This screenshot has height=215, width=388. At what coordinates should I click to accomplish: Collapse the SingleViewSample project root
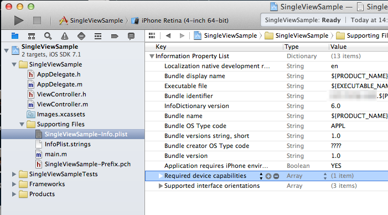pos(7,50)
